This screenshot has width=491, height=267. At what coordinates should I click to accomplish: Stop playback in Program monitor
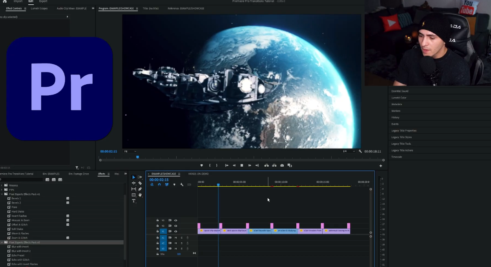tap(242, 165)
